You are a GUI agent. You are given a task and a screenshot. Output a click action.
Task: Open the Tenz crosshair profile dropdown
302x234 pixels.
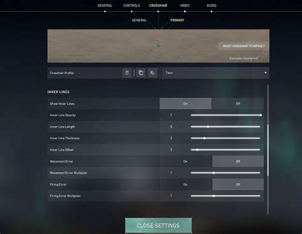click(216, 73)
